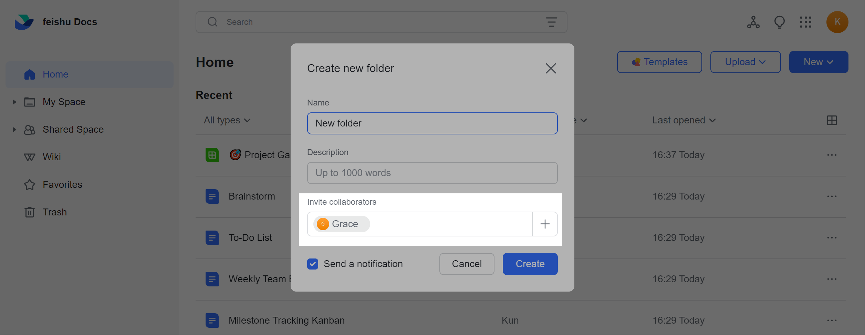865x335 pixels.
Task: Open search filter options in search bar
Action: 551,22
